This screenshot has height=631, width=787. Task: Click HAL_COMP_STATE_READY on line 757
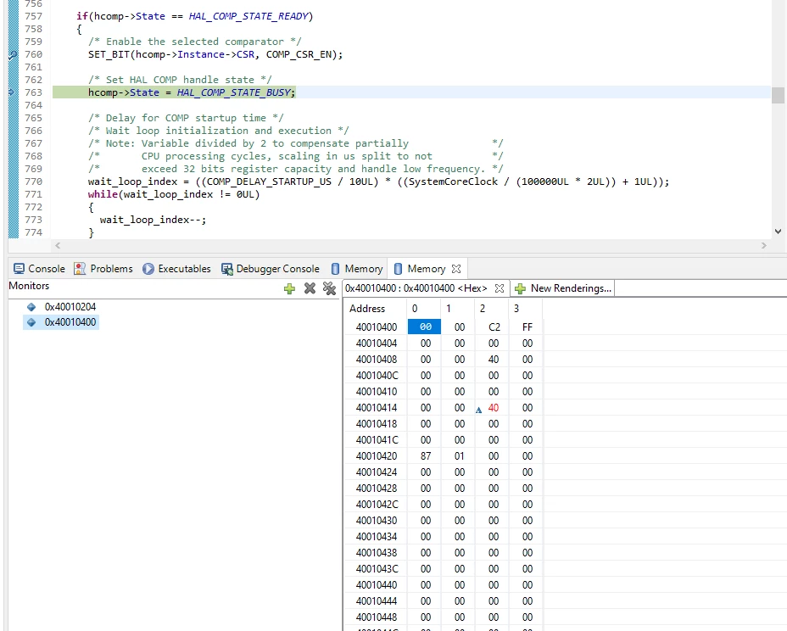coord(248,16)
